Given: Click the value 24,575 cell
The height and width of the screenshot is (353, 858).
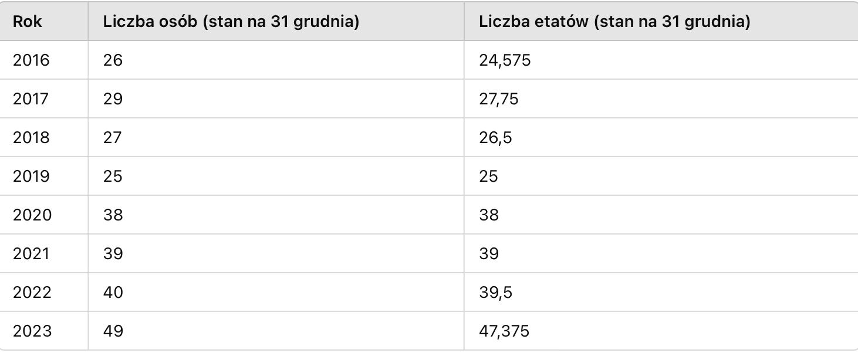Looking at the screenshot, I should click(x=661, y=60).
